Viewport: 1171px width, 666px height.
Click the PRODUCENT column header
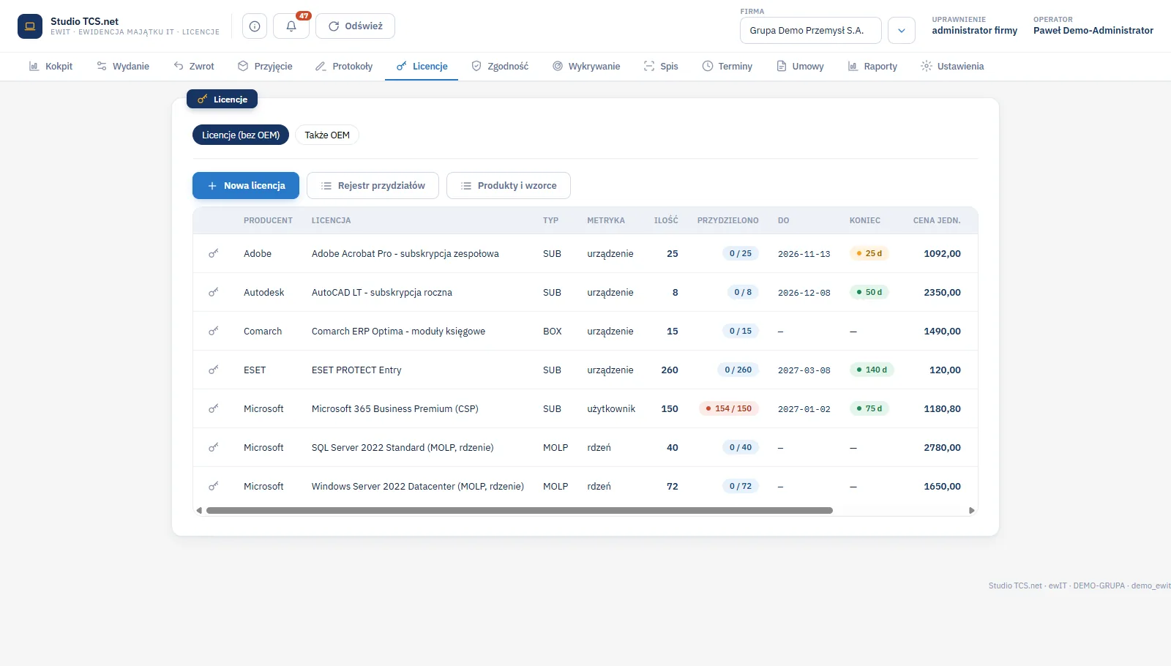tap(268, 220)
